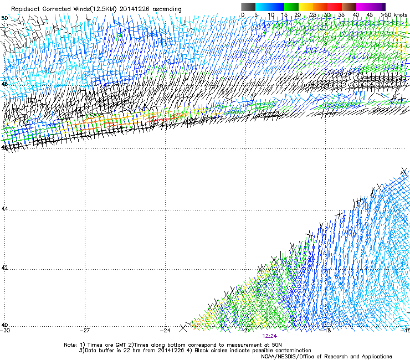This screenshot has height=360, width=410.
Task: Click the green 15-20 knots legend swatch
Action: 291,7
